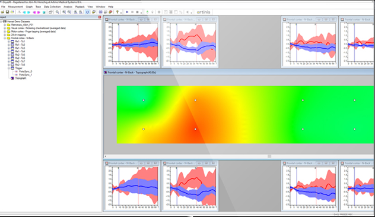Click the magenta left arrow toolbar icon
The width and height of the screenshot is (375, 217).
[34, 12]
